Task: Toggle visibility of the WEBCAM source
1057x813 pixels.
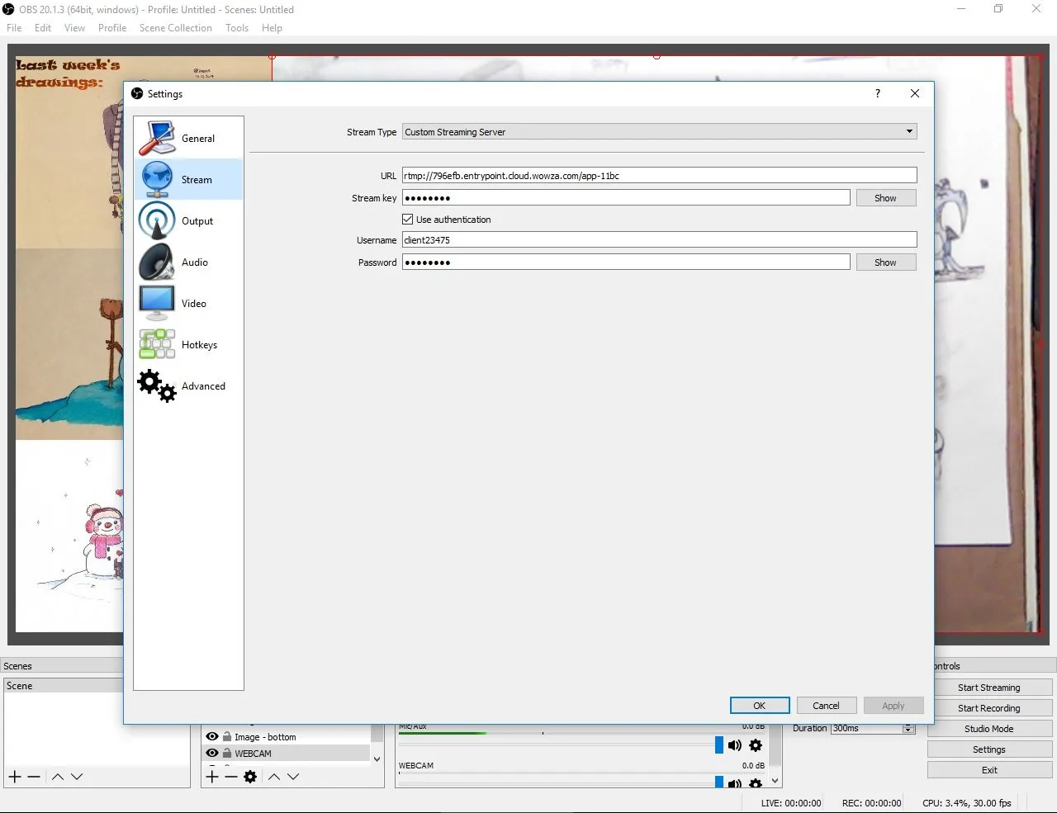Action: click(x=212, y=753)
